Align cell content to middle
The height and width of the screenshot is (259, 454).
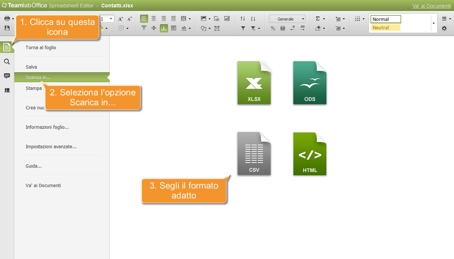pos(154,28)
